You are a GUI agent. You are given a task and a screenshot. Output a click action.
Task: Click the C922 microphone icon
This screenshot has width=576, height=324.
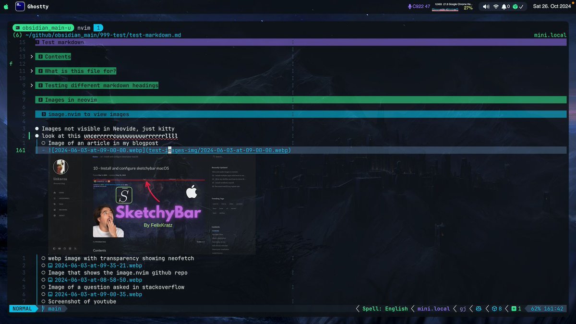coord(409,7)
